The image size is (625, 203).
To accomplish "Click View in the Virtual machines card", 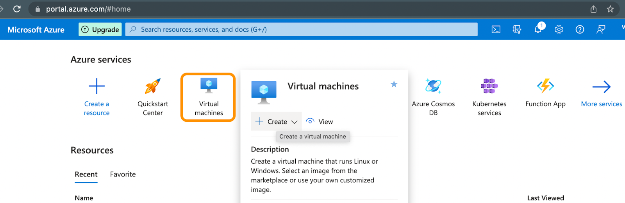I will [320, 121].
